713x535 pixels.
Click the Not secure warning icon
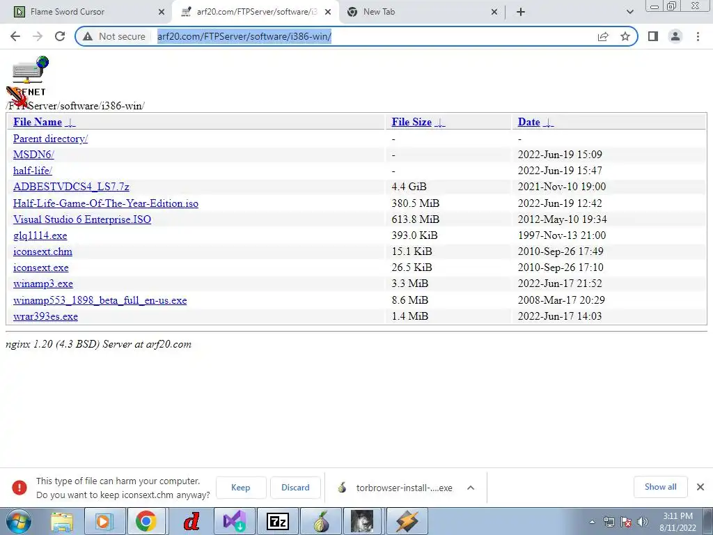[x=88, y=36]
